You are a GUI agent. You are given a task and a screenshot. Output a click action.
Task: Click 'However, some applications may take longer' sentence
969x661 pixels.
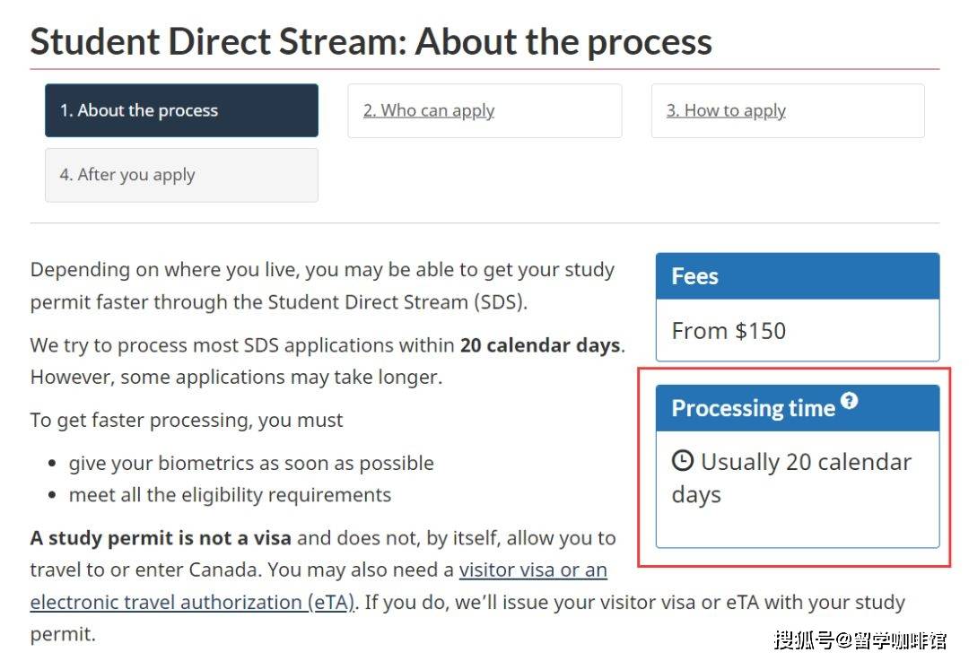click(236, 377)
